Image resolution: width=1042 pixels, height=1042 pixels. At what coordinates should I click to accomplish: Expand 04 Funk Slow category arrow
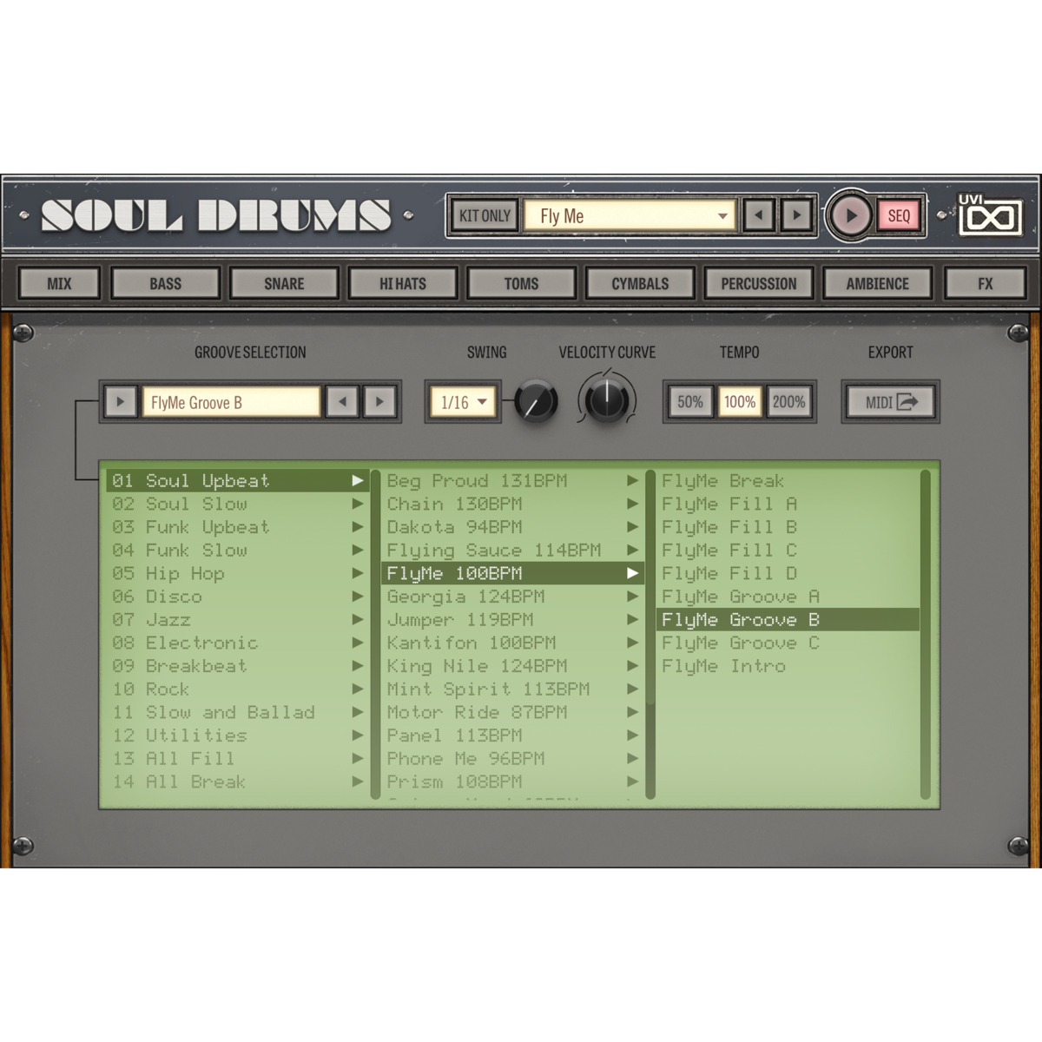pyautogui.click(x=358, y=550)
